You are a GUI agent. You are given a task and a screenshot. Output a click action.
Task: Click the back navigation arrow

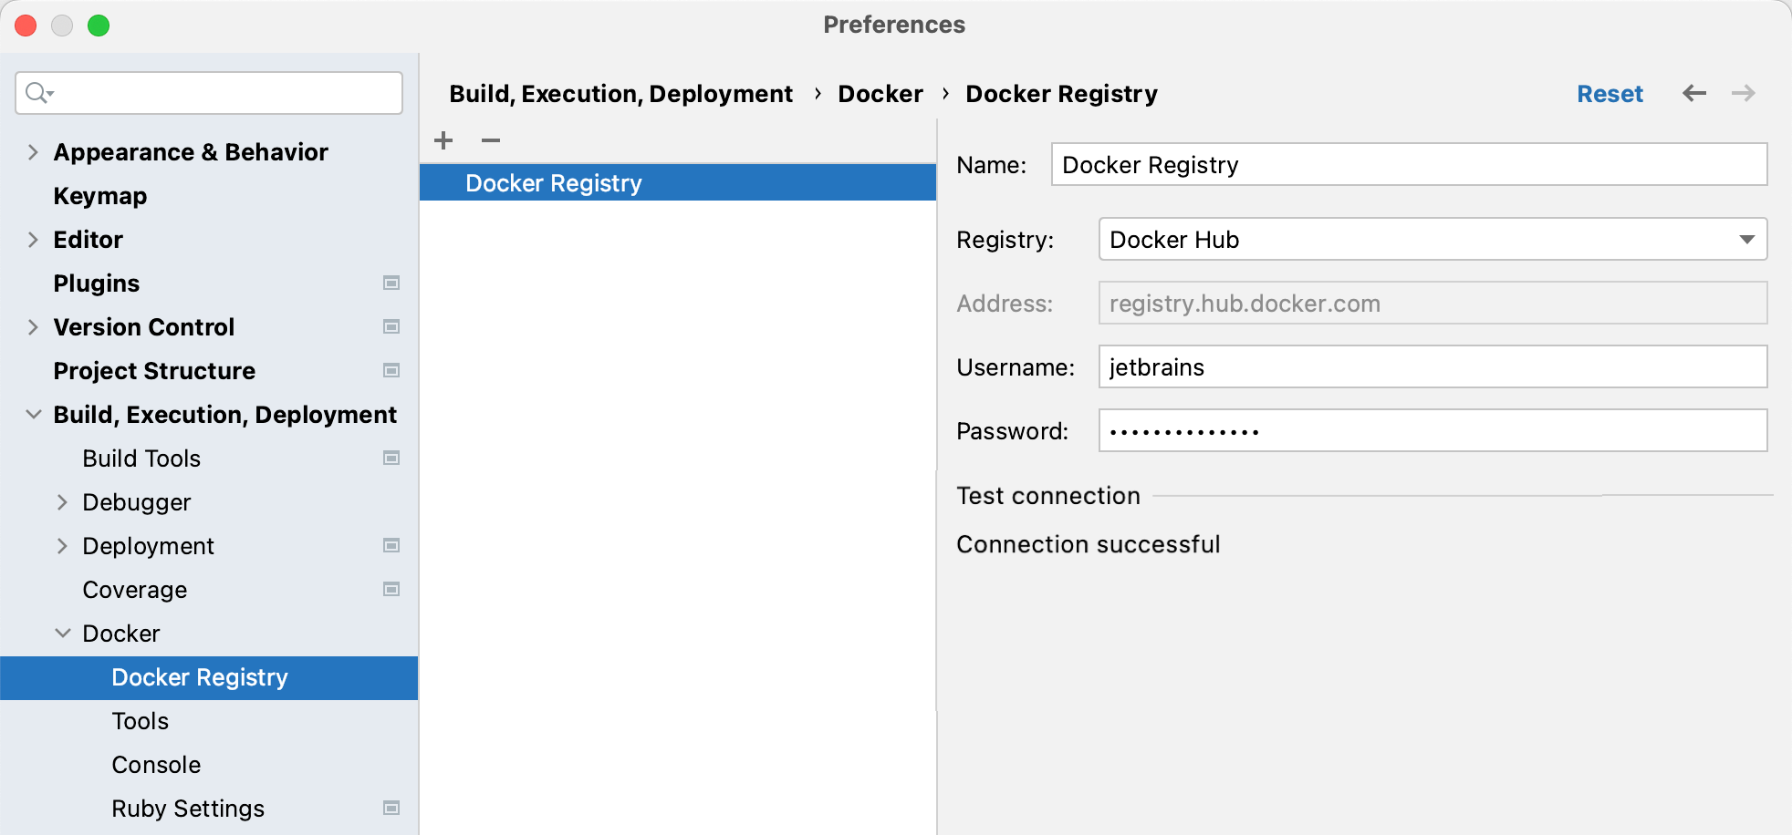pos(1694,93)
